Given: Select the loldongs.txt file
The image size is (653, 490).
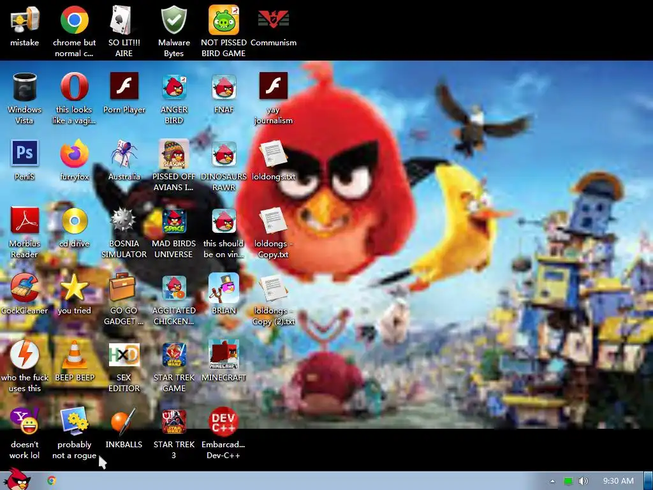Looking at the screenshot, I should (x=273, y=153).
